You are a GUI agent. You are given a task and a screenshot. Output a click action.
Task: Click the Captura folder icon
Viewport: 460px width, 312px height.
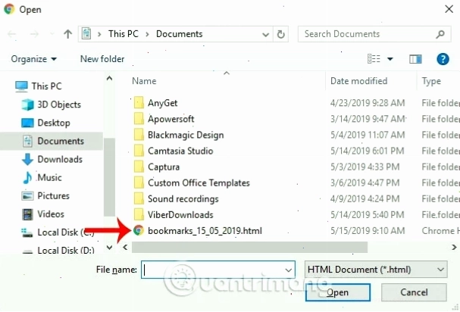pyautogui.click(x=139, y=167)
